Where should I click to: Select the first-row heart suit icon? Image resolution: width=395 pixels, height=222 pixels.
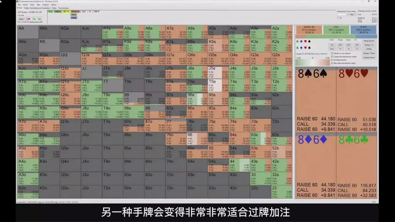pyautogui.click(x=305, y=41)
